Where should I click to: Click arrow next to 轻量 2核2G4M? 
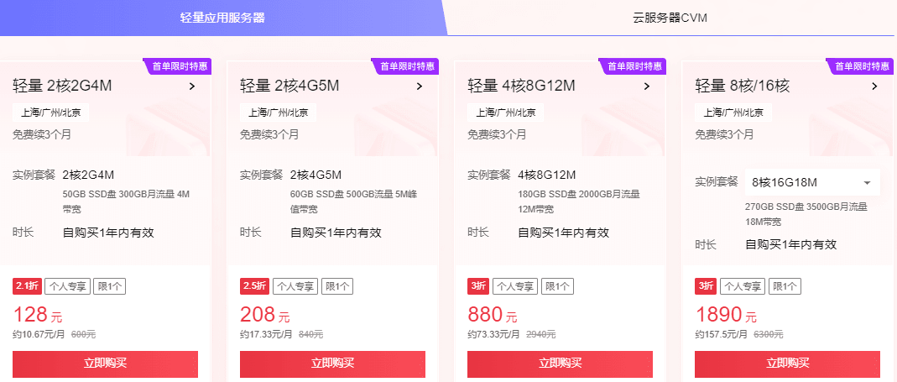(x=192, y=86)
